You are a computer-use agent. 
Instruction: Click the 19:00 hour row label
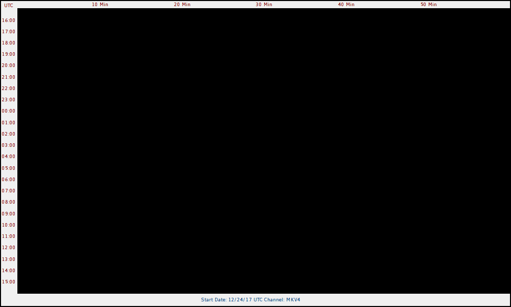pyautogui.click(x=9, y=54)
